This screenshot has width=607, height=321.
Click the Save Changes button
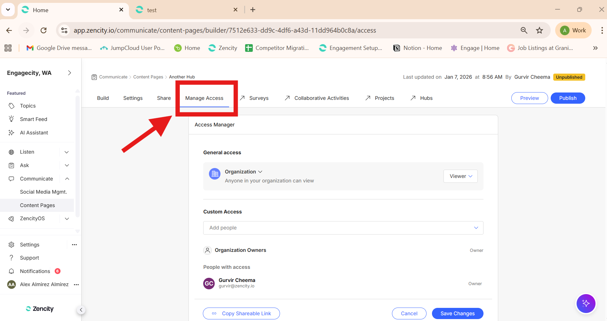(x=457, y=313)
